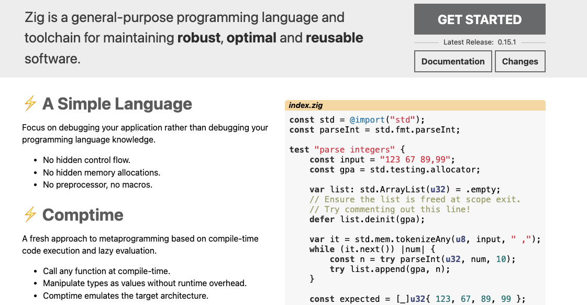Open the Documentation link
The height and width of the screenshot is (305, 587).
(453, 61)
